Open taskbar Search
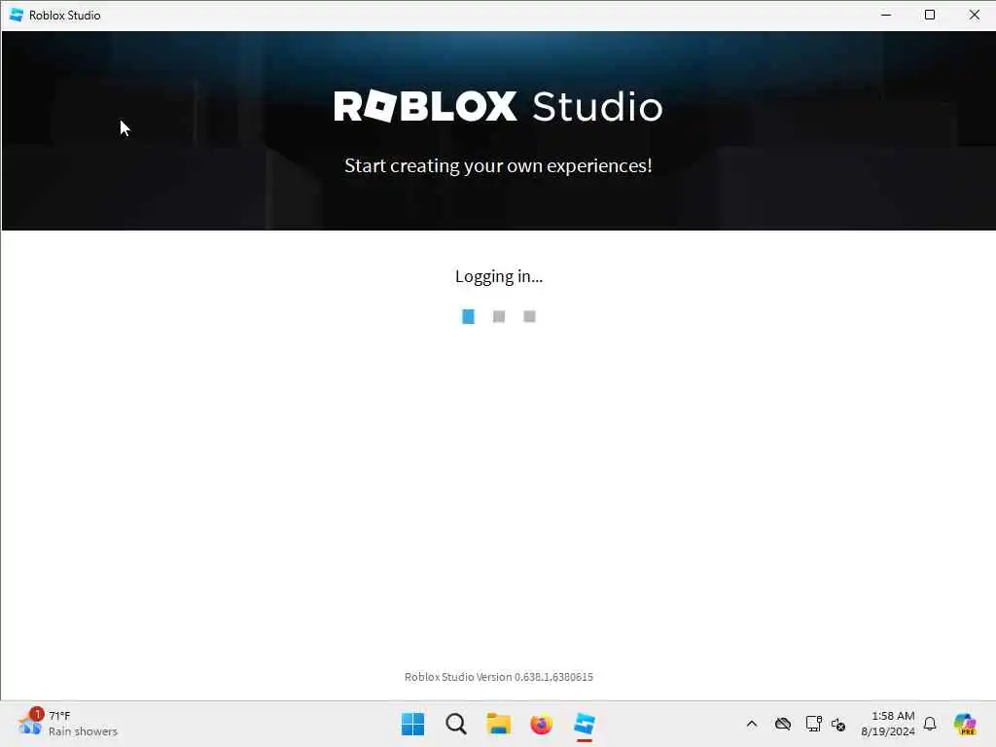 456,724
